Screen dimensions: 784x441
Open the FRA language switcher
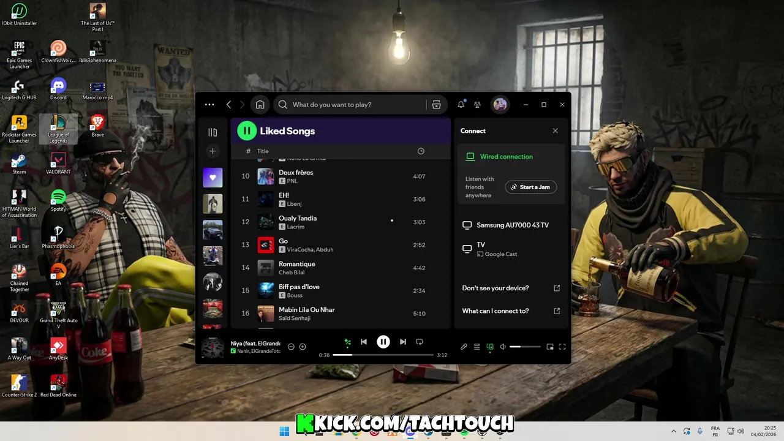point(715,432)
